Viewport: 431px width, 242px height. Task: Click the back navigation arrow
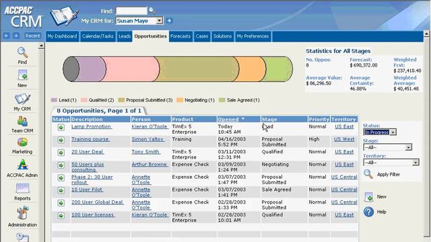(x=7, y=36)
